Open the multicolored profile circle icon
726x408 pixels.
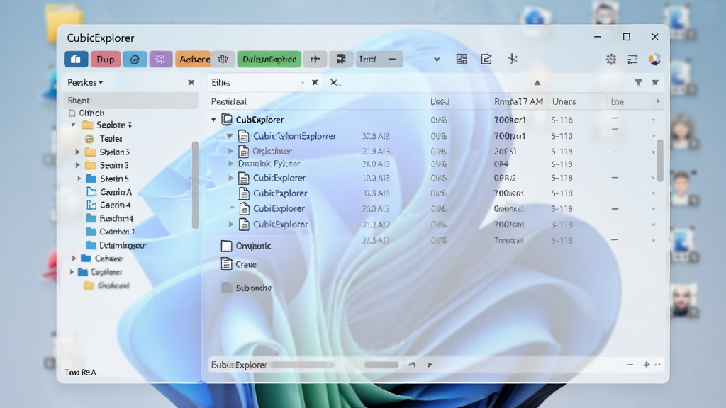click(x=654, y=59)
